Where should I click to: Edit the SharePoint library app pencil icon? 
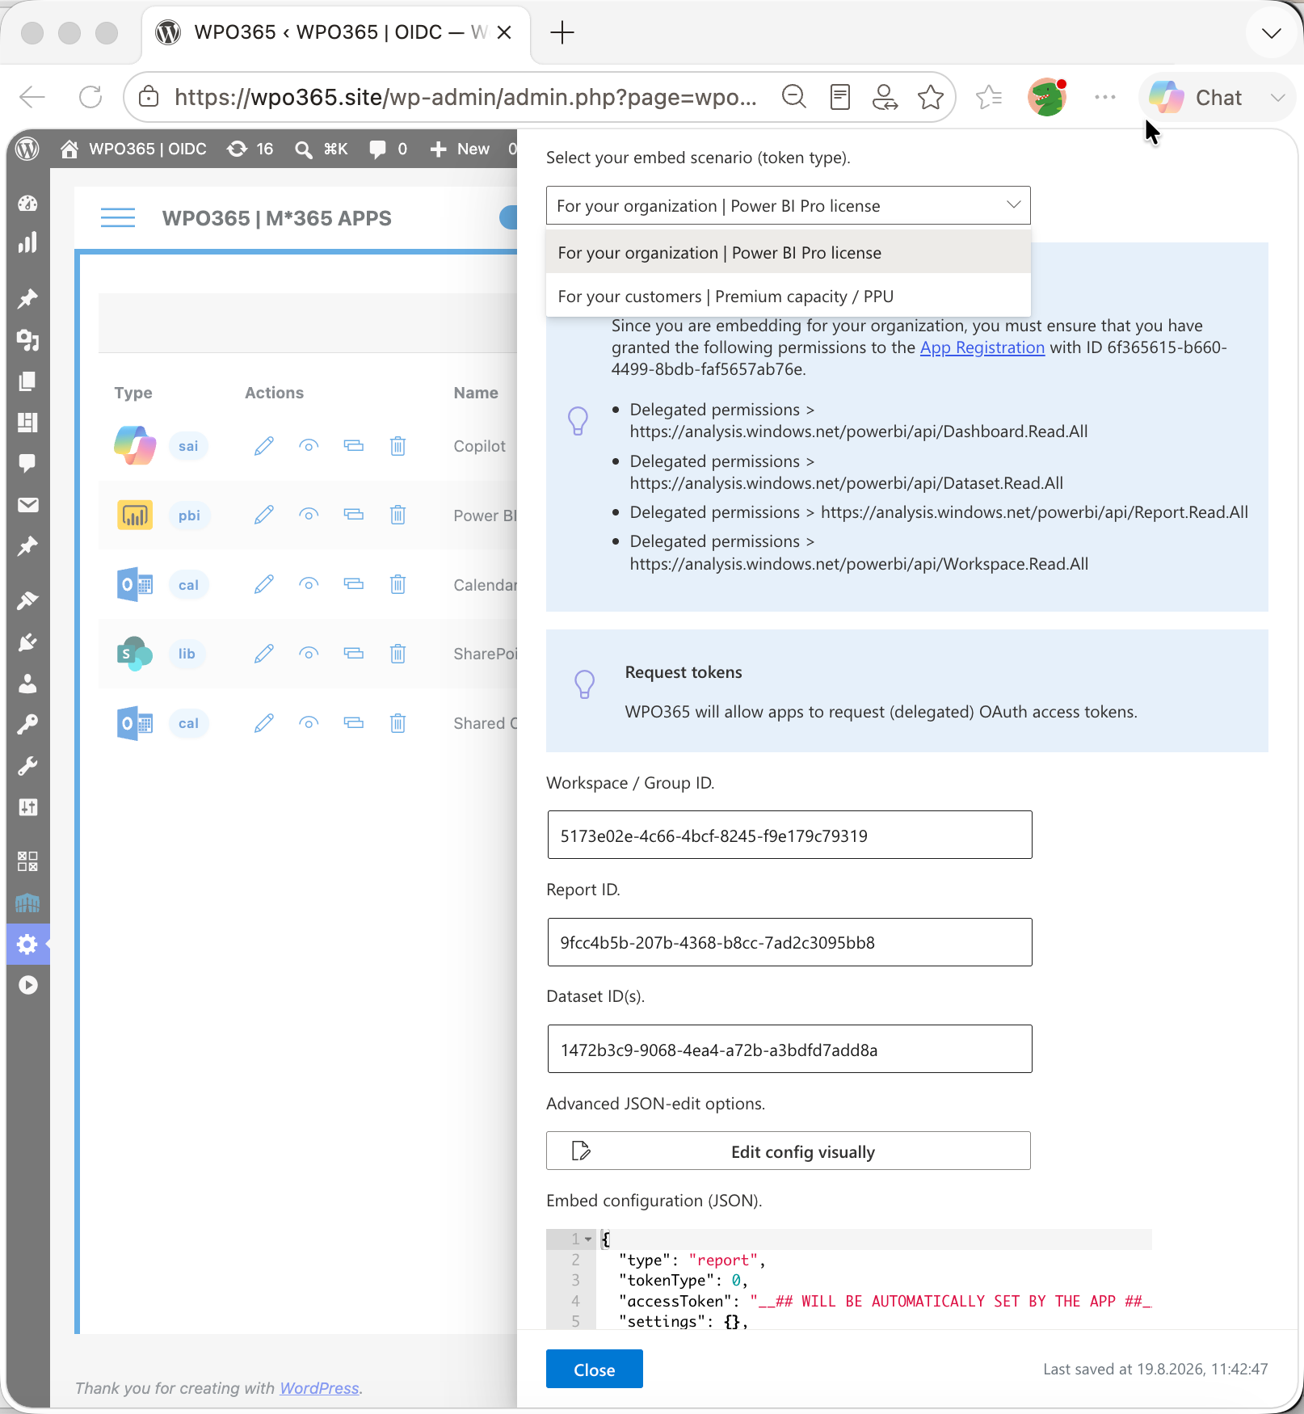[x=264, y=654]
